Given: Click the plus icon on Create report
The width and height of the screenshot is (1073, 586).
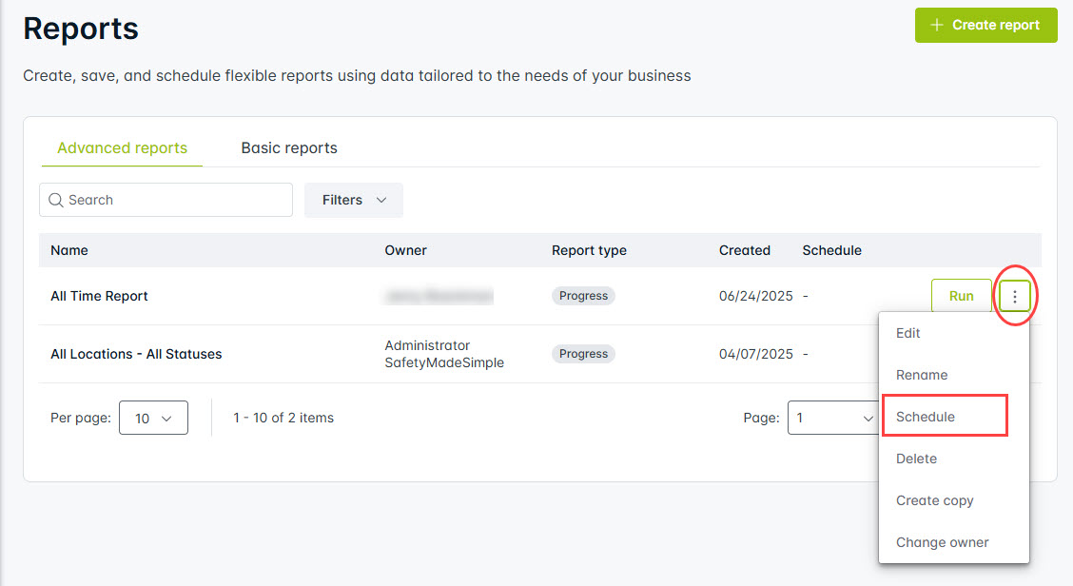Looking at the screenshot, I should click(937, 26).
